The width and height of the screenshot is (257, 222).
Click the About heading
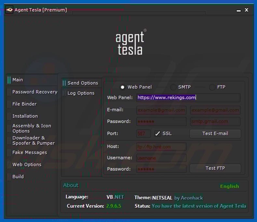tap(71, 185)
